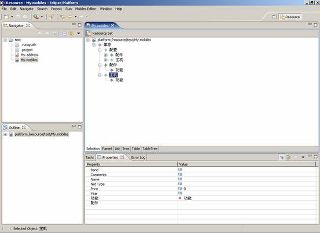Click the Price property value cell
Screen dimensions: 320x233
click(x=247, y=188)
